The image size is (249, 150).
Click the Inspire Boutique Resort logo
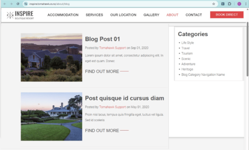pyautogui.click(x=20, y=15)
